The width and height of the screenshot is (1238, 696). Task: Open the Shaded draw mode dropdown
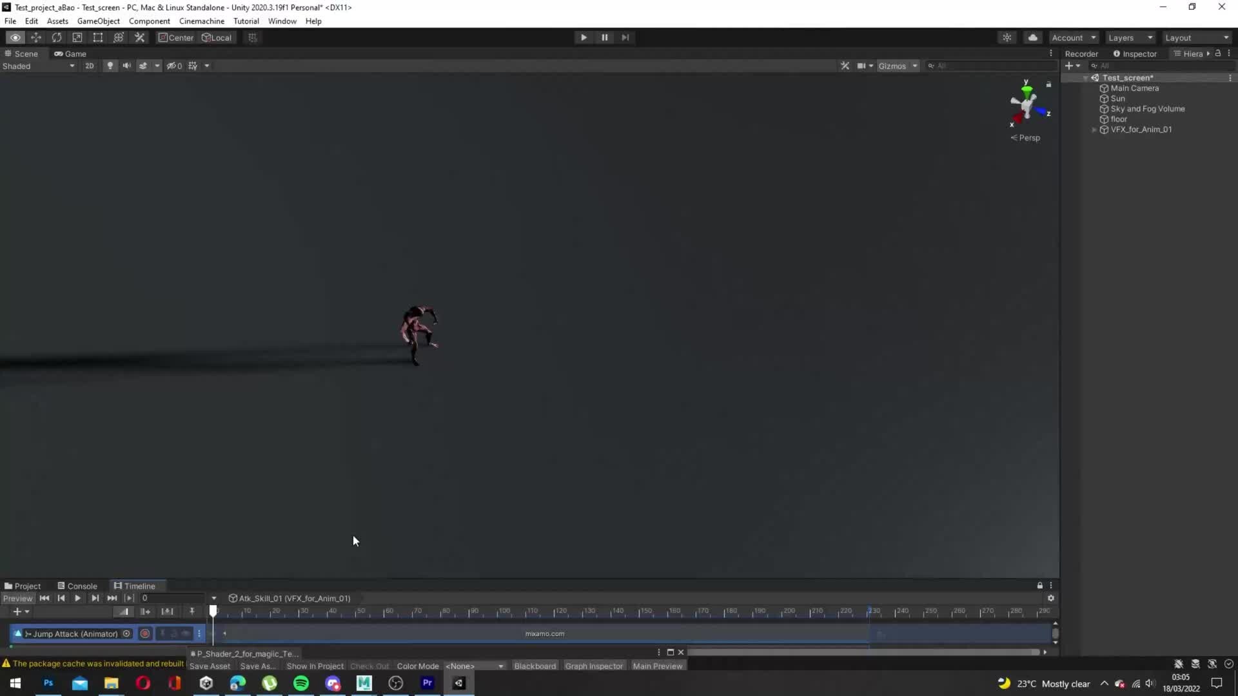[39, 66]
